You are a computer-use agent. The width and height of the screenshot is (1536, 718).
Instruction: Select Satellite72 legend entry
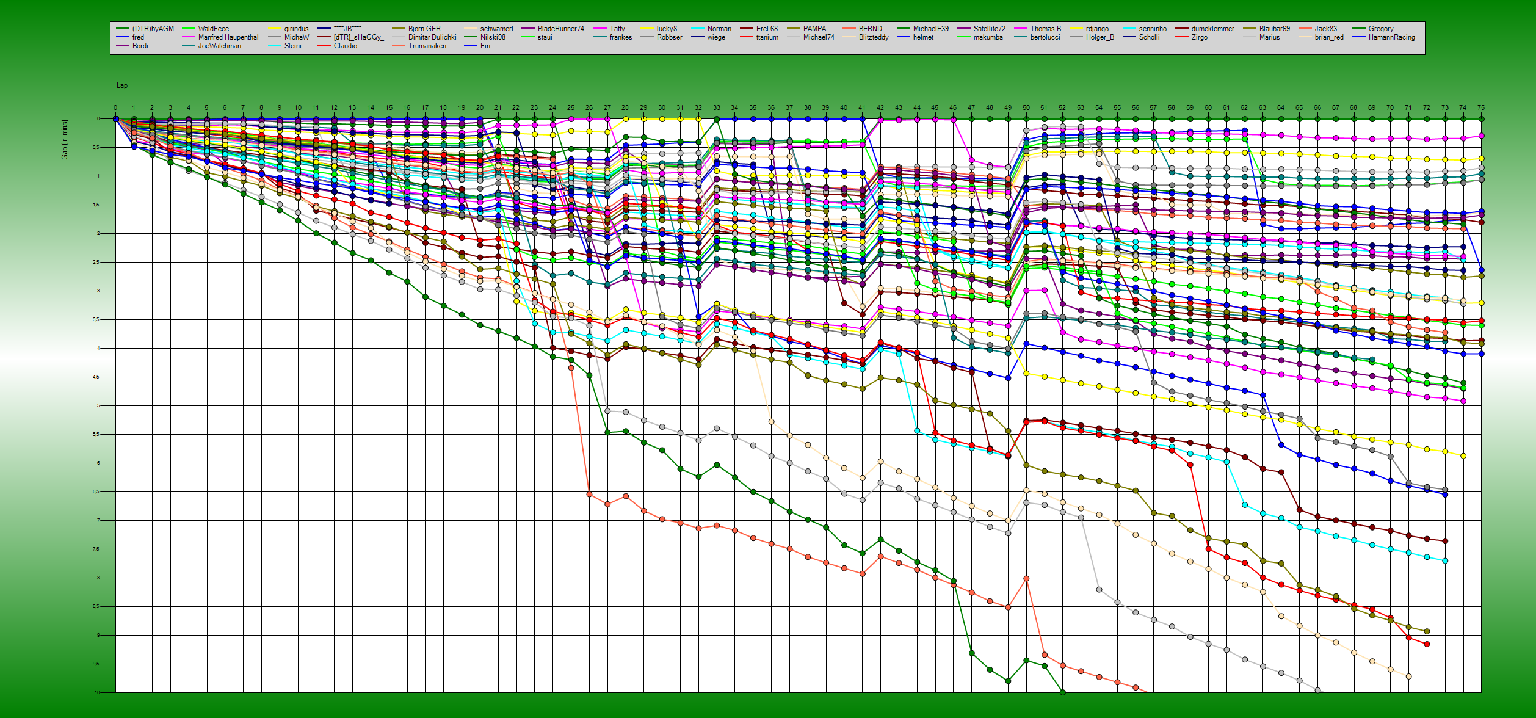tap(989, 29)
